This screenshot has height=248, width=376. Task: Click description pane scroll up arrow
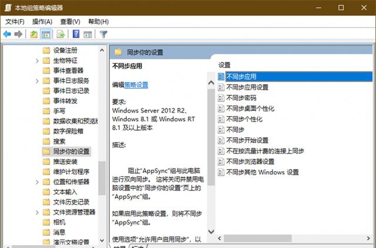(x=211, y=83)
